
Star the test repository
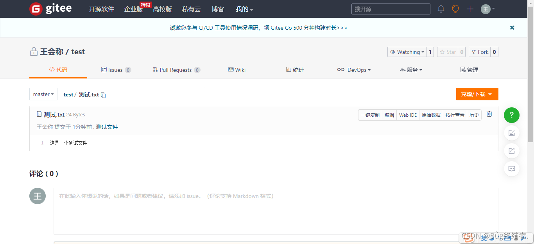(447, 52)
